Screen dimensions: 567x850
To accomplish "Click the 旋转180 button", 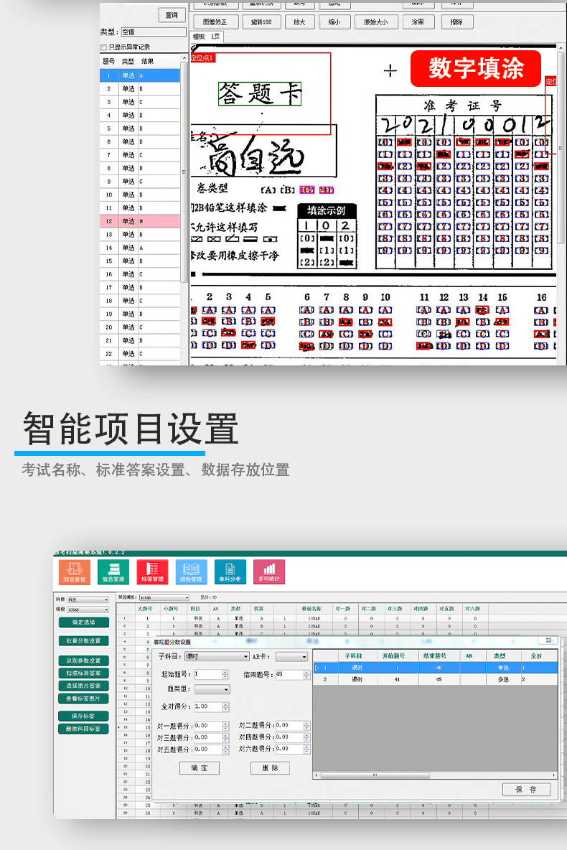I will coord(261,22).
